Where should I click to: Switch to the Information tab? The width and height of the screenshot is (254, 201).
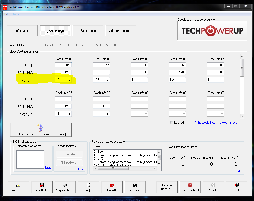pos(22,31)
